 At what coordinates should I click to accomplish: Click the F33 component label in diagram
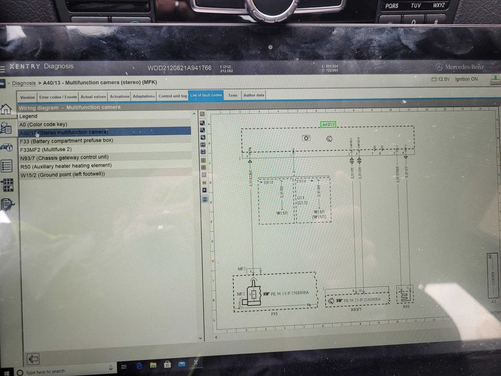[x=274, y=314]
